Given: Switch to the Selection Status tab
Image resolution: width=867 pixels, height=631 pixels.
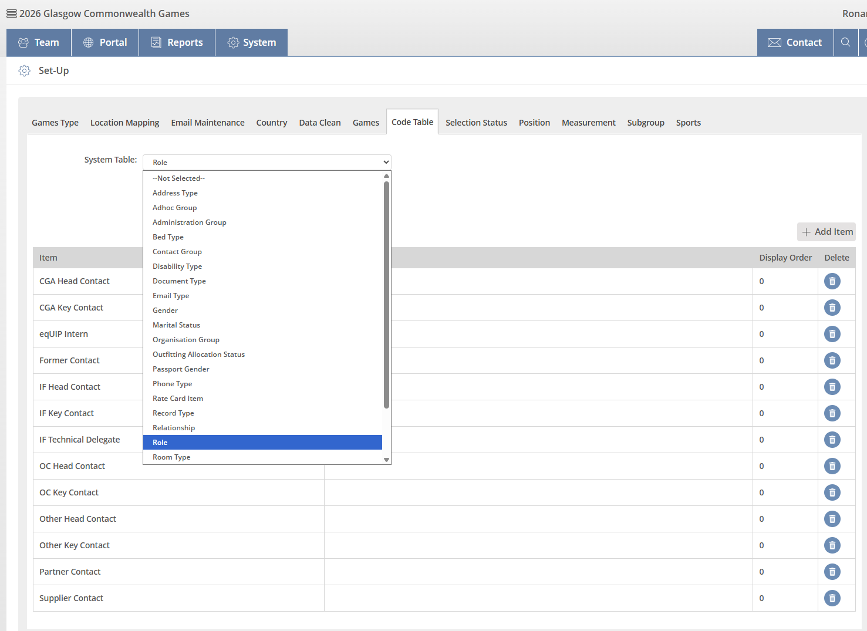Looking at the screenshot, I should point(476,123).
